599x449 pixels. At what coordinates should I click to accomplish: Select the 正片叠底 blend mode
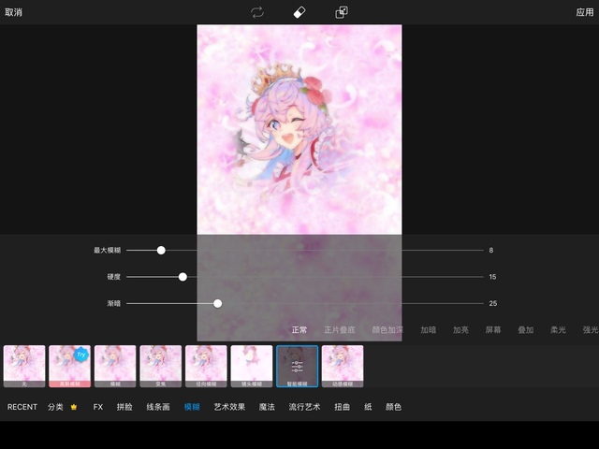point(340,330)
